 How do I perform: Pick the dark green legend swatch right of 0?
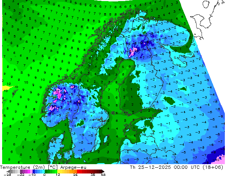pyautogui.click(x=46, y=171)
